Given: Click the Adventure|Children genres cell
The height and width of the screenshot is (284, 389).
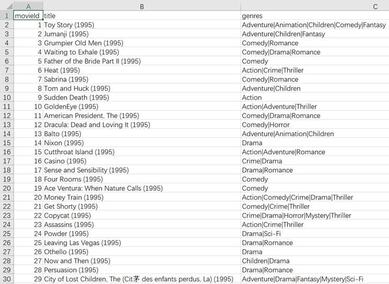Looking at the screenshot, I should pos(315,88).
